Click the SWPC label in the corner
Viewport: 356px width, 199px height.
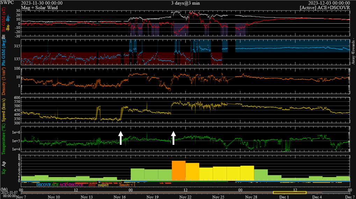pos(7,3)
